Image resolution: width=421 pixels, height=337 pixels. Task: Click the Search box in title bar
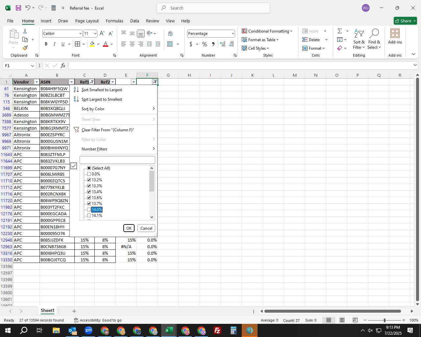pyautogui.click(x=213, y=8)
